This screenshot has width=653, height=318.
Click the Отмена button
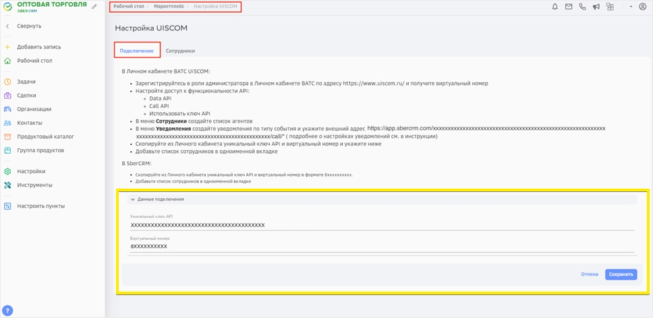pos(590,274)
